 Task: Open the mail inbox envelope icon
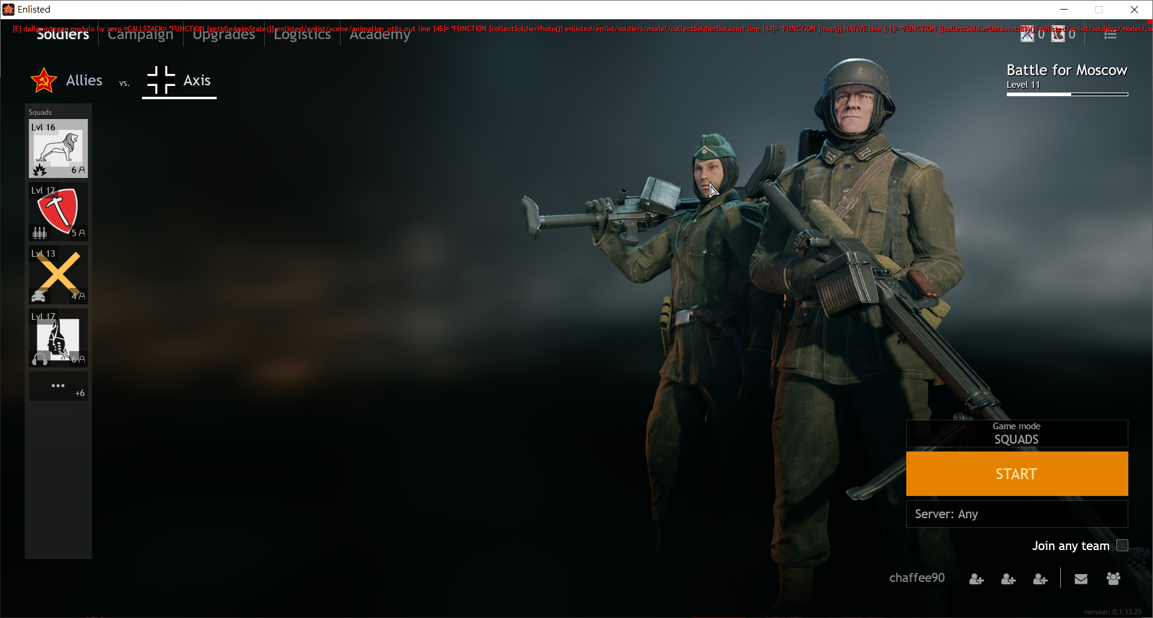(1081, 579)
